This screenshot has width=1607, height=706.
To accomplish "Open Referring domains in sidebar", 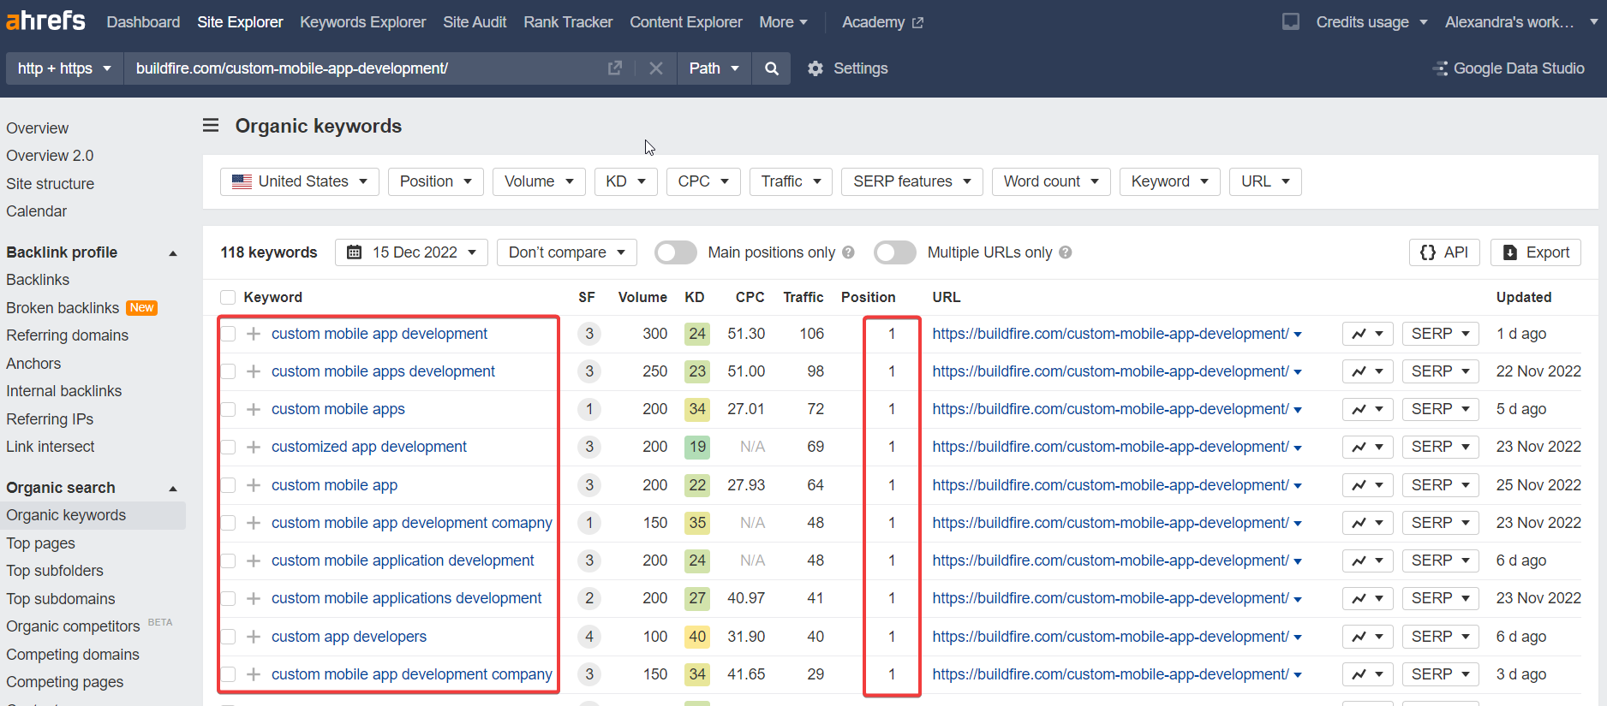I will [67, 335].
